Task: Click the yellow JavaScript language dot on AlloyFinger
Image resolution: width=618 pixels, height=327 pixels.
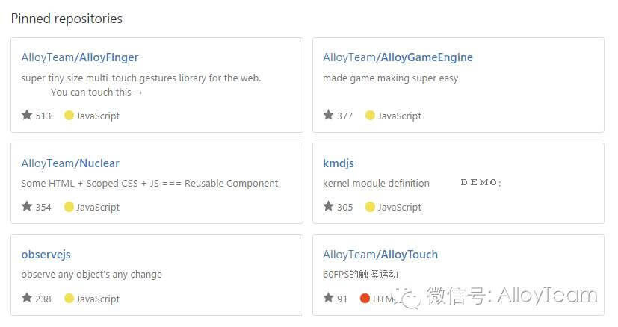Action: pyautogui.click(x=69, y=115)
